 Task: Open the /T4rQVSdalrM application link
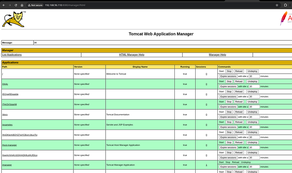[x=9, y=104]
